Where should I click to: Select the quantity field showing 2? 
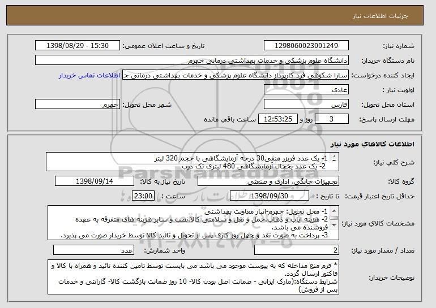(297, 250)
